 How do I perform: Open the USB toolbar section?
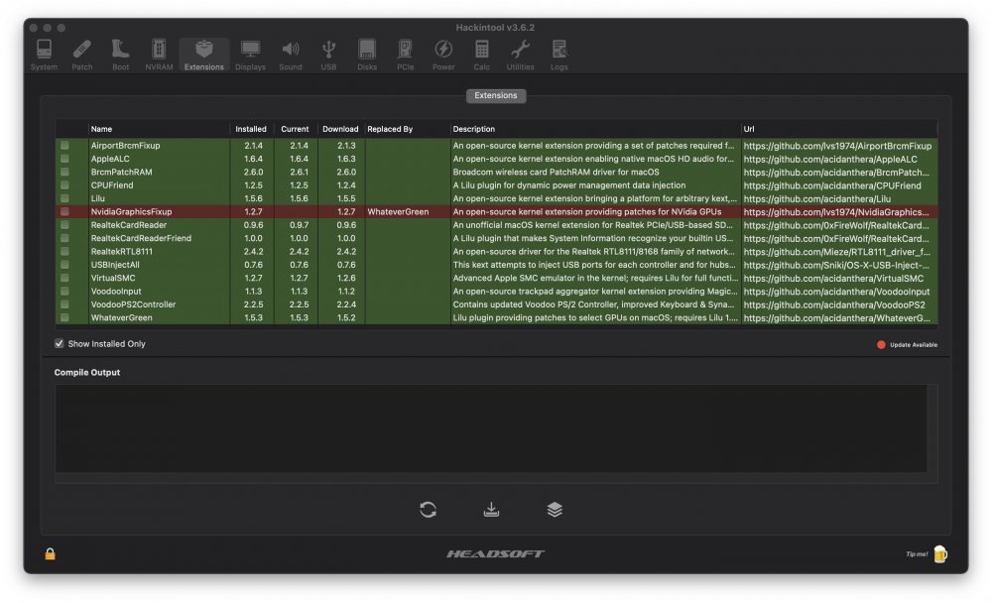click(328, 55)
